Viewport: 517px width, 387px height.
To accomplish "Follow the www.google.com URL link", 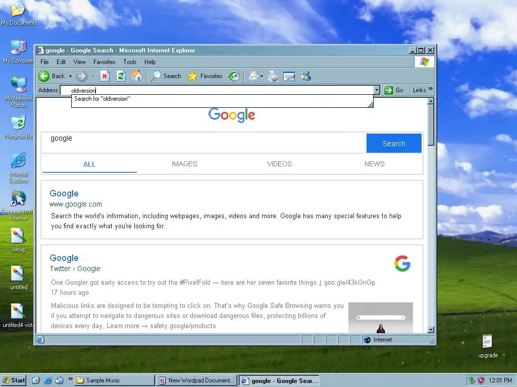I will point(76,204).
